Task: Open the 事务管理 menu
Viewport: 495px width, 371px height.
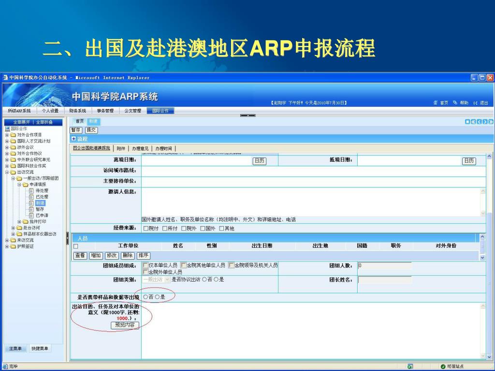Action: tap(105, 111)
